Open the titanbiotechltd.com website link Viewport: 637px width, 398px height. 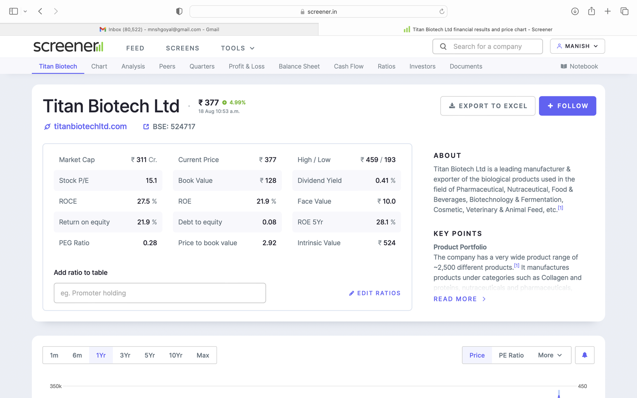(90, 127)
